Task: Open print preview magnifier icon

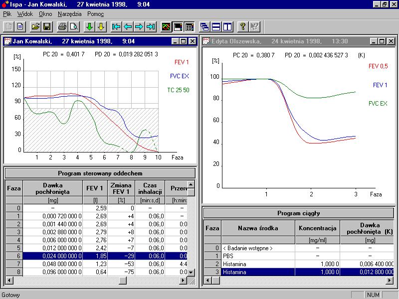Action: (74, 27)
